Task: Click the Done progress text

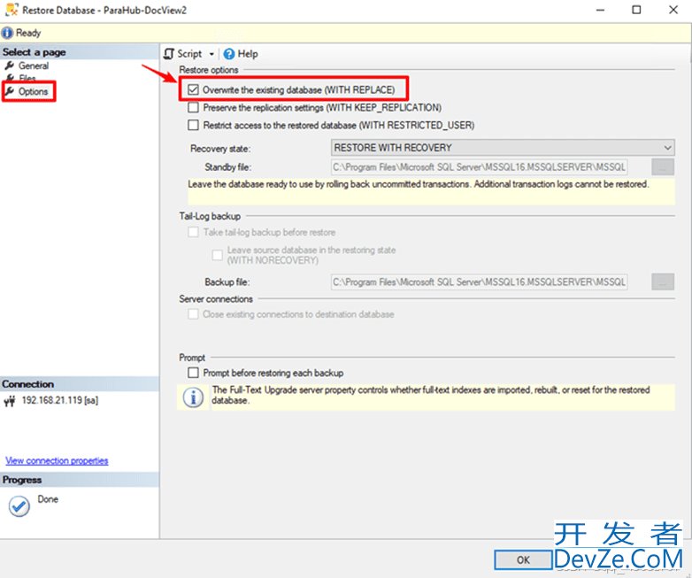Action: coord(48,499)
